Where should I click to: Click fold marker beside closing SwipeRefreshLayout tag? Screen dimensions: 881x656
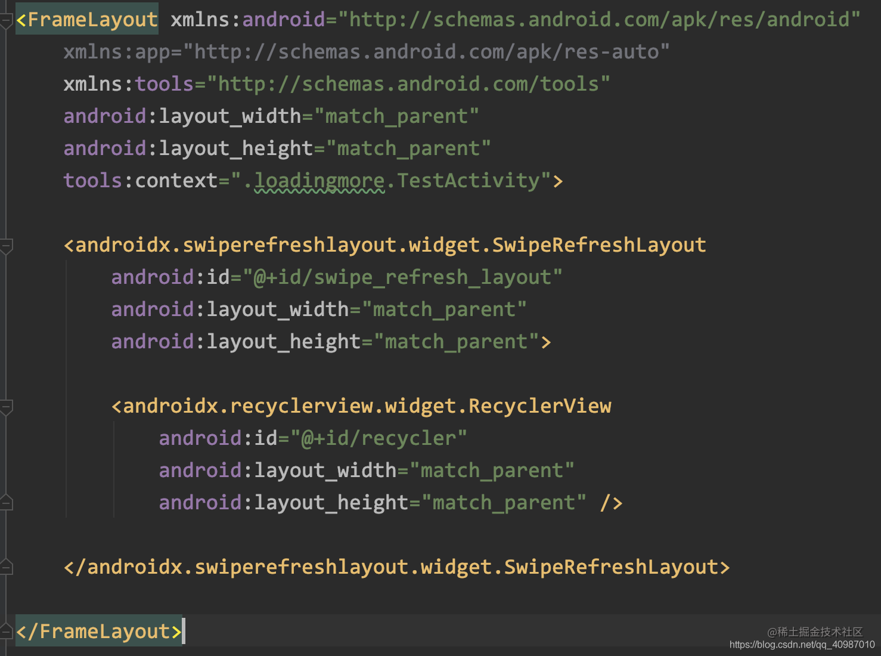click(x=6, y=567)
